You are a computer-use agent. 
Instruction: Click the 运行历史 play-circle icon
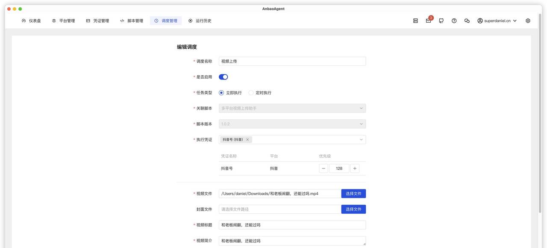[189, 20]
